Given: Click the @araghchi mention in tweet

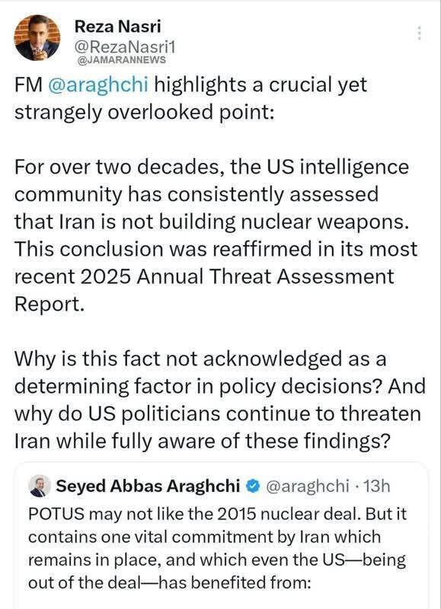Looking at the screenshot, I should pos(98,84).
